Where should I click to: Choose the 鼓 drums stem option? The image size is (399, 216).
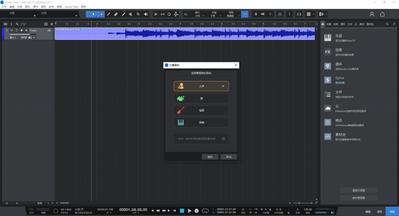(x=201, y=98)
